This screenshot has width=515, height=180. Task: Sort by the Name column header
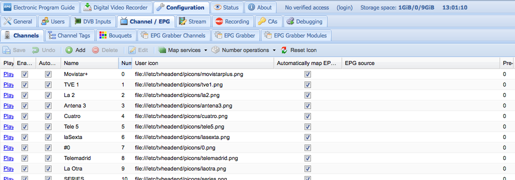(x=89, y=63)
